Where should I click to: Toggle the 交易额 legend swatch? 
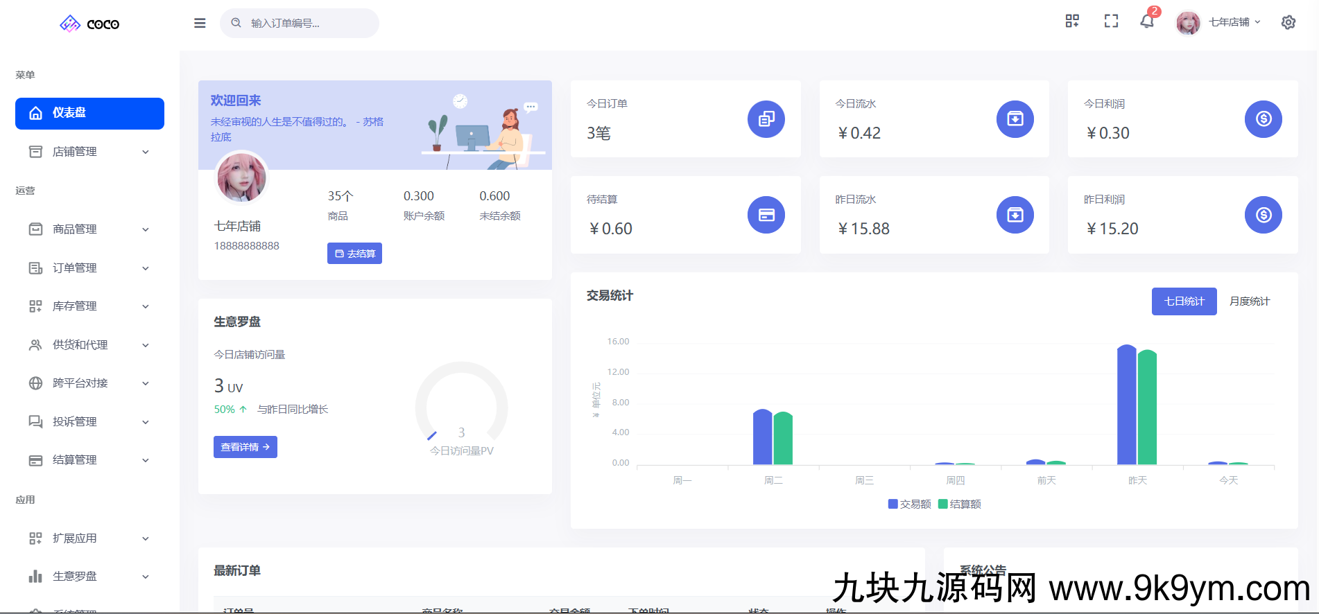(x=893, y=504)
